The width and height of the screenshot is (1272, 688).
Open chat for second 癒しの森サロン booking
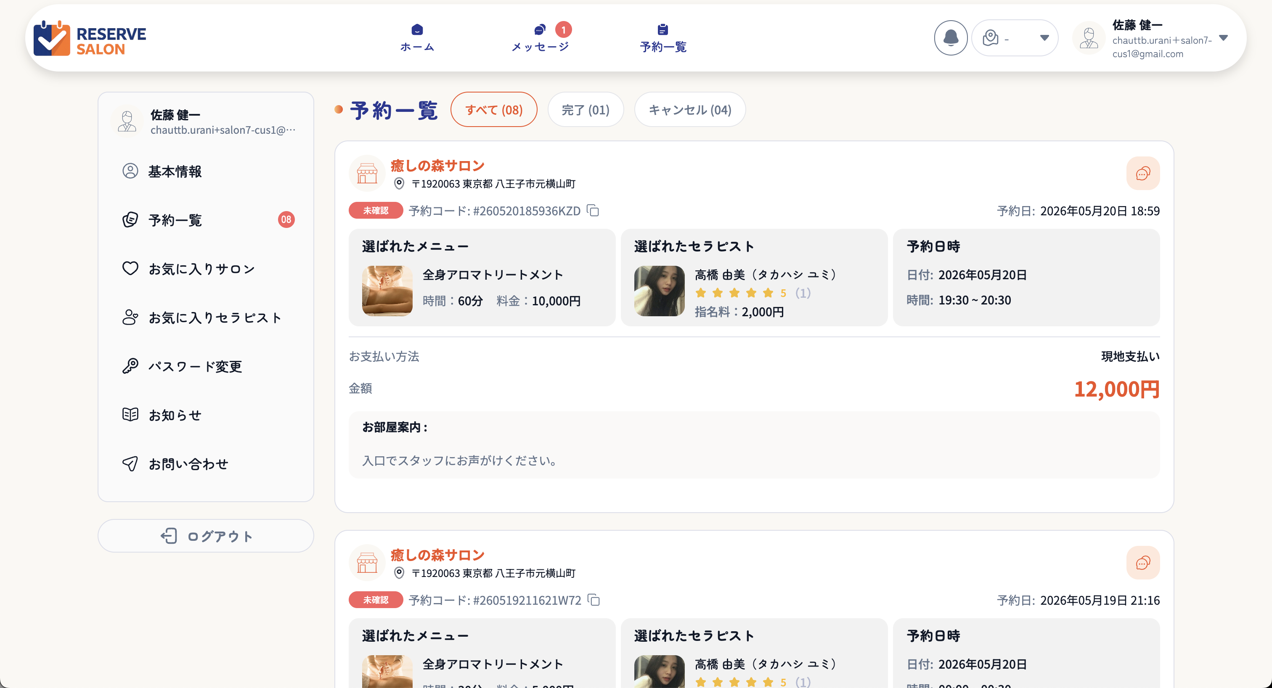coord(1142,563)
